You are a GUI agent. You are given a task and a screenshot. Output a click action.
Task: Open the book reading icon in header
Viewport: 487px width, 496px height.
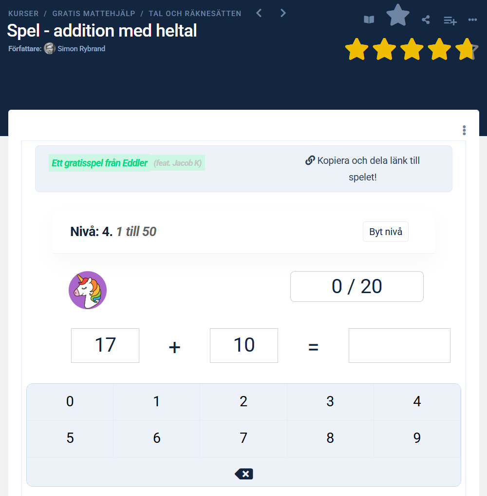tap(369, 20)
